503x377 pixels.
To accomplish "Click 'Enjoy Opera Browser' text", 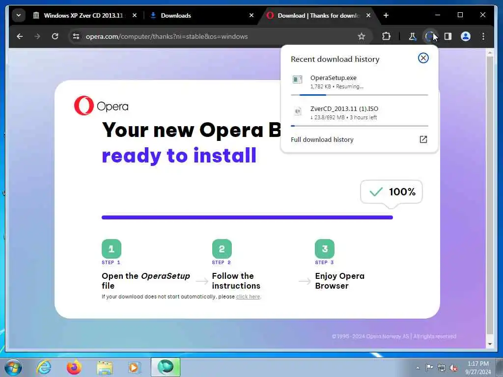I will pos(340,280).
